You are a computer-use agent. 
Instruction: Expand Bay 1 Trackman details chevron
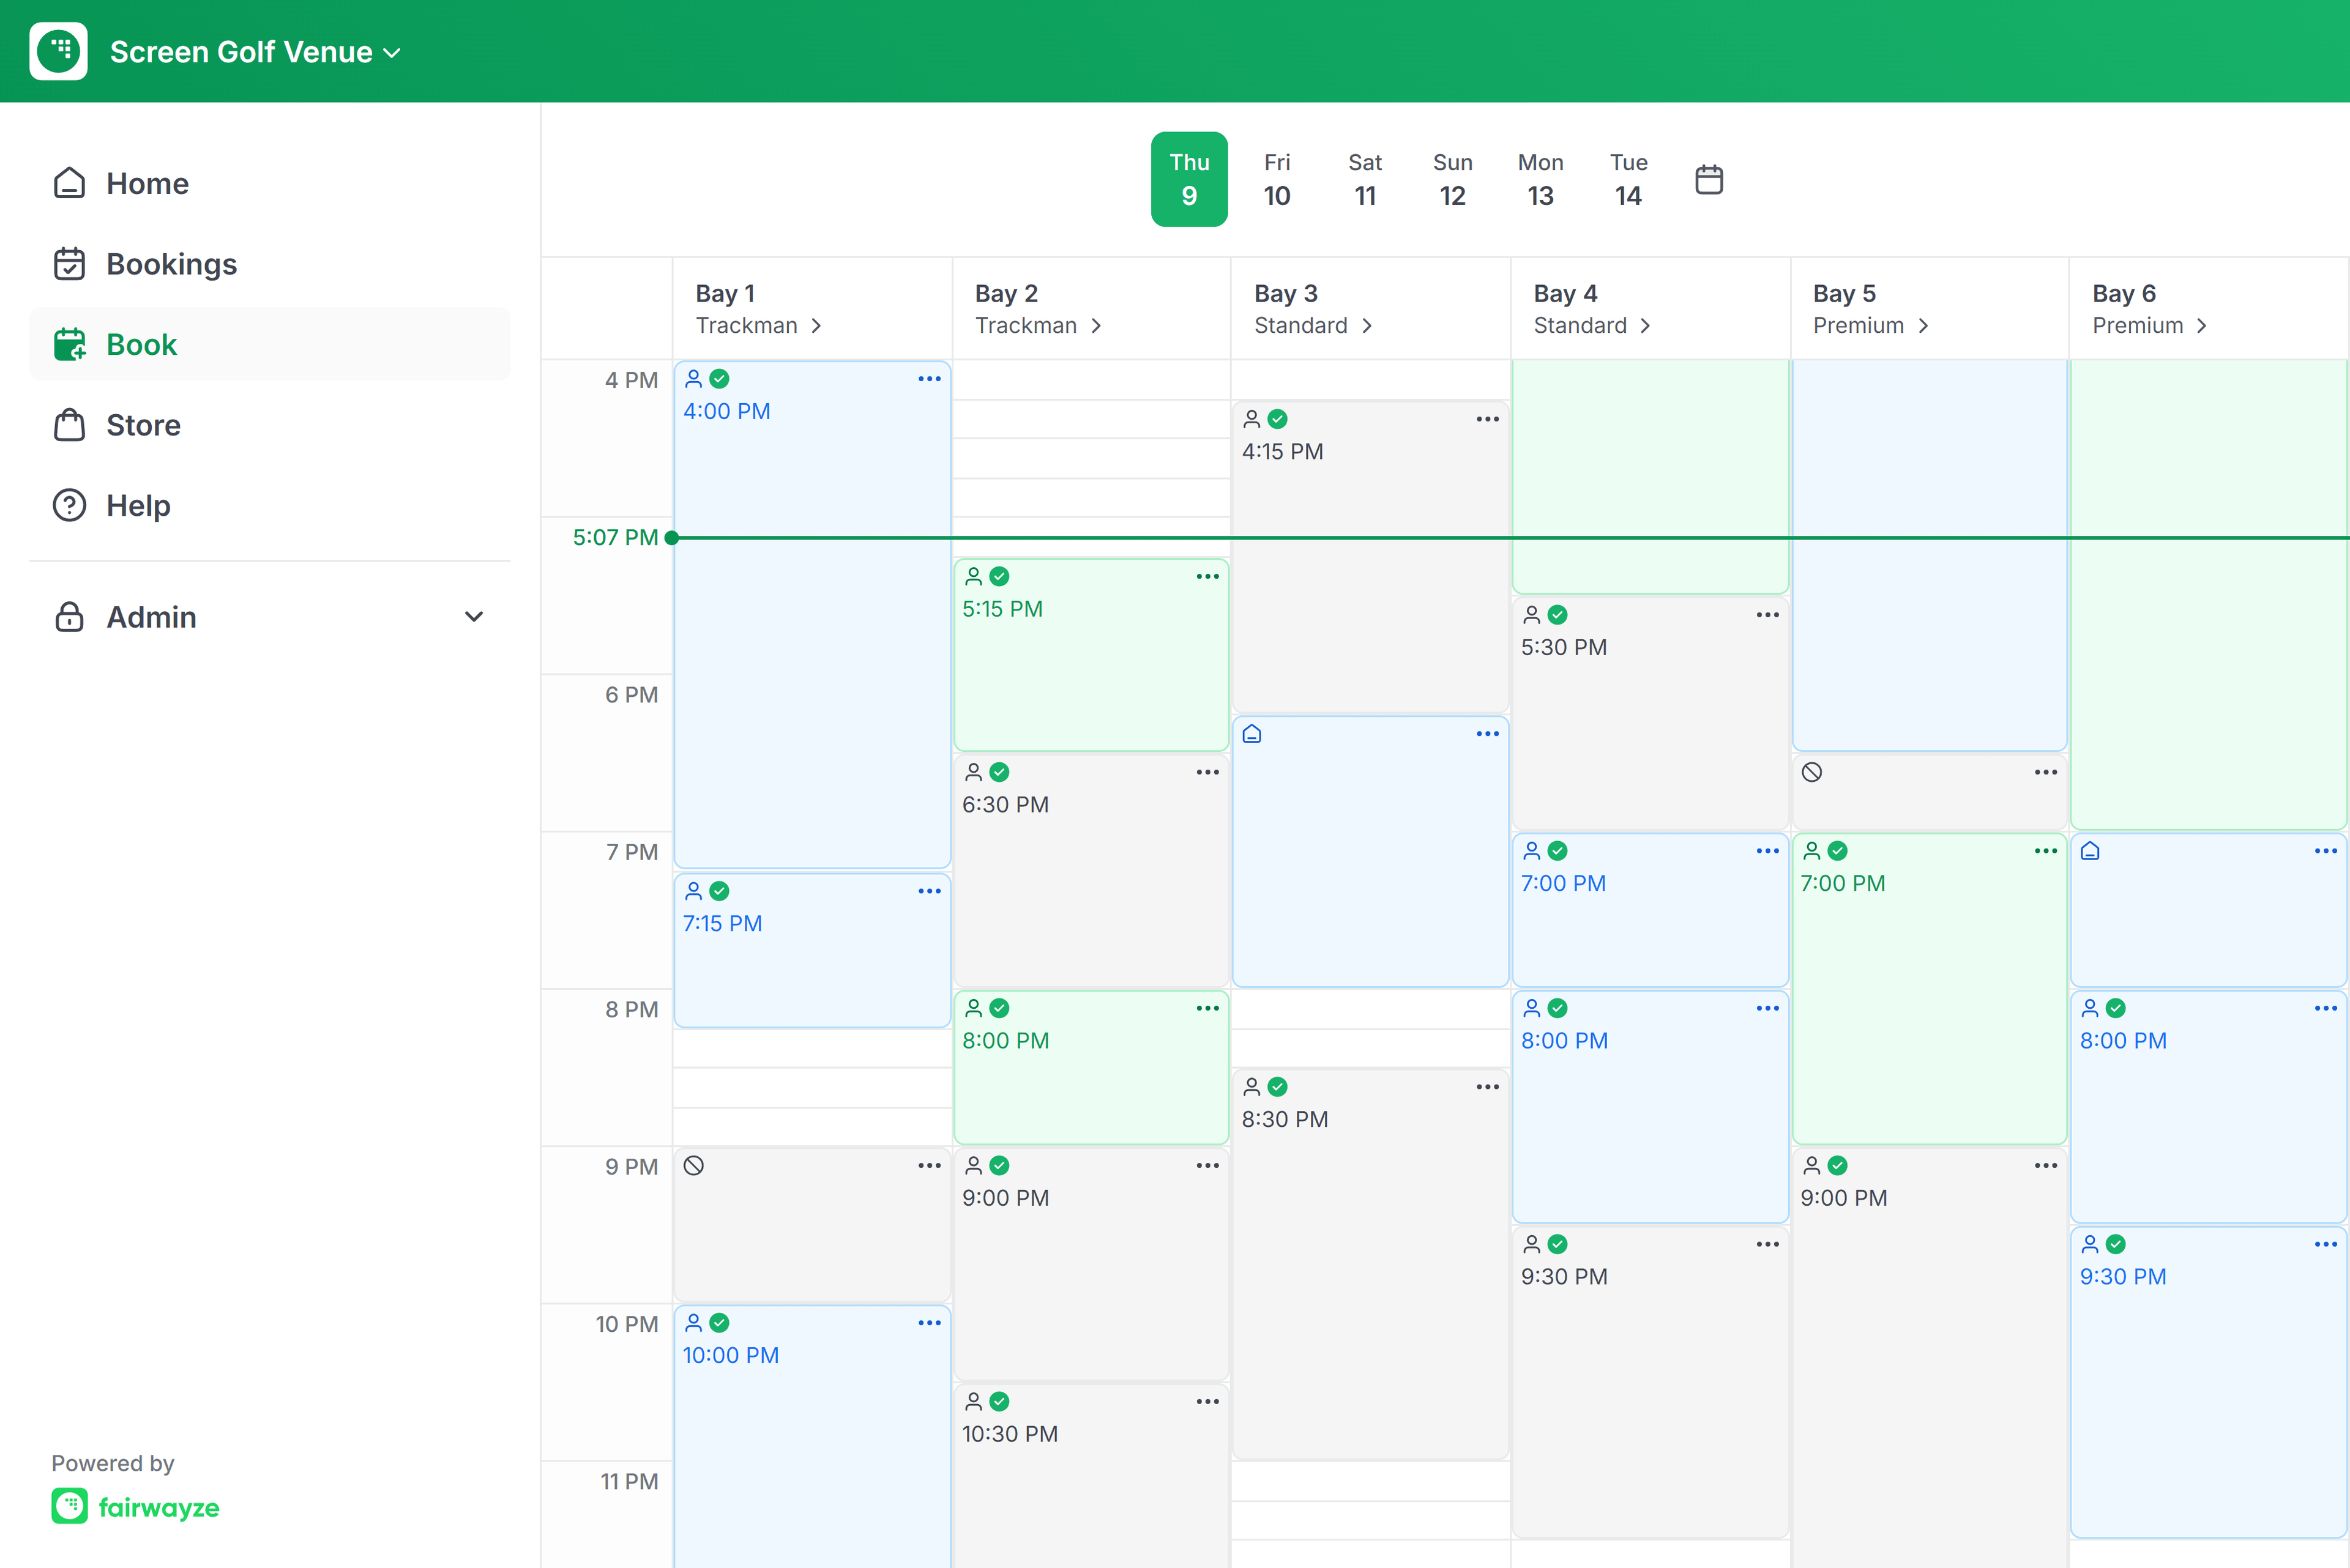pos(816,326)
